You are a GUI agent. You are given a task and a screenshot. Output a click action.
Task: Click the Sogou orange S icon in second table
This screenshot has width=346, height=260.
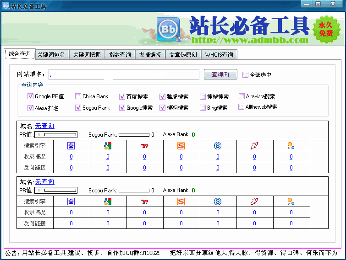(181, 202)
